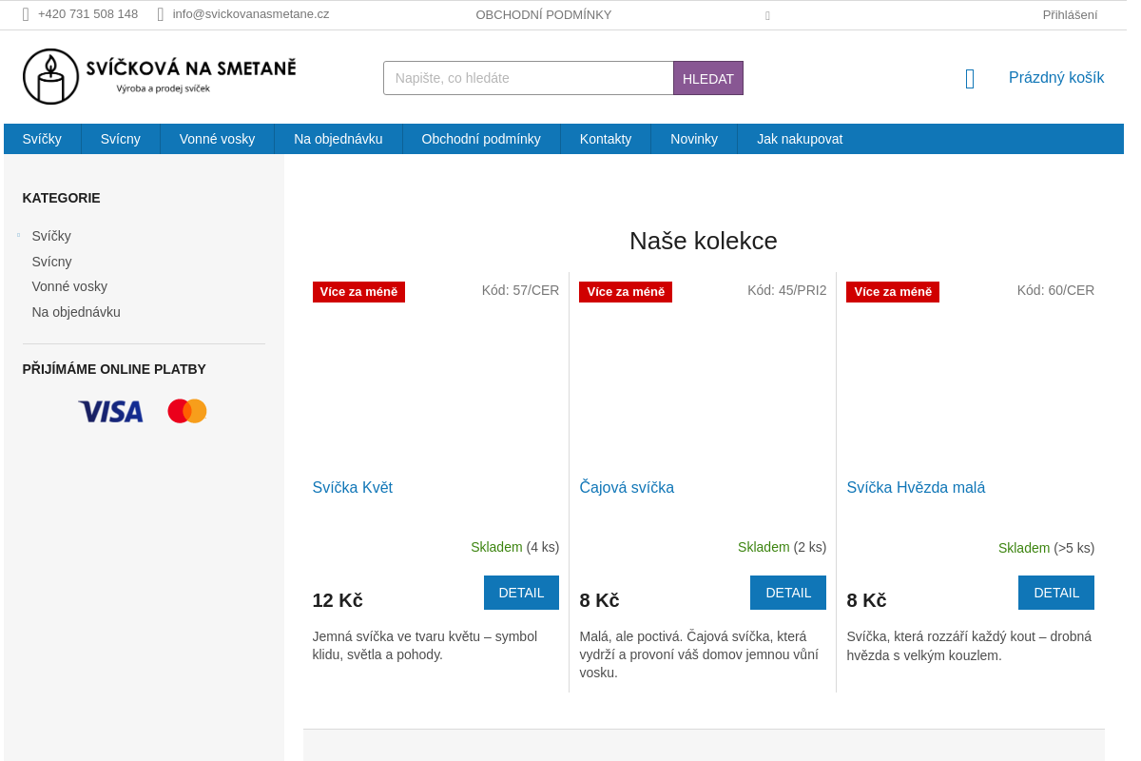The height and width of the screenshot is (761, 1141).
Task: Select Svícny in the Kategorie sidebar
Action: 51,262
